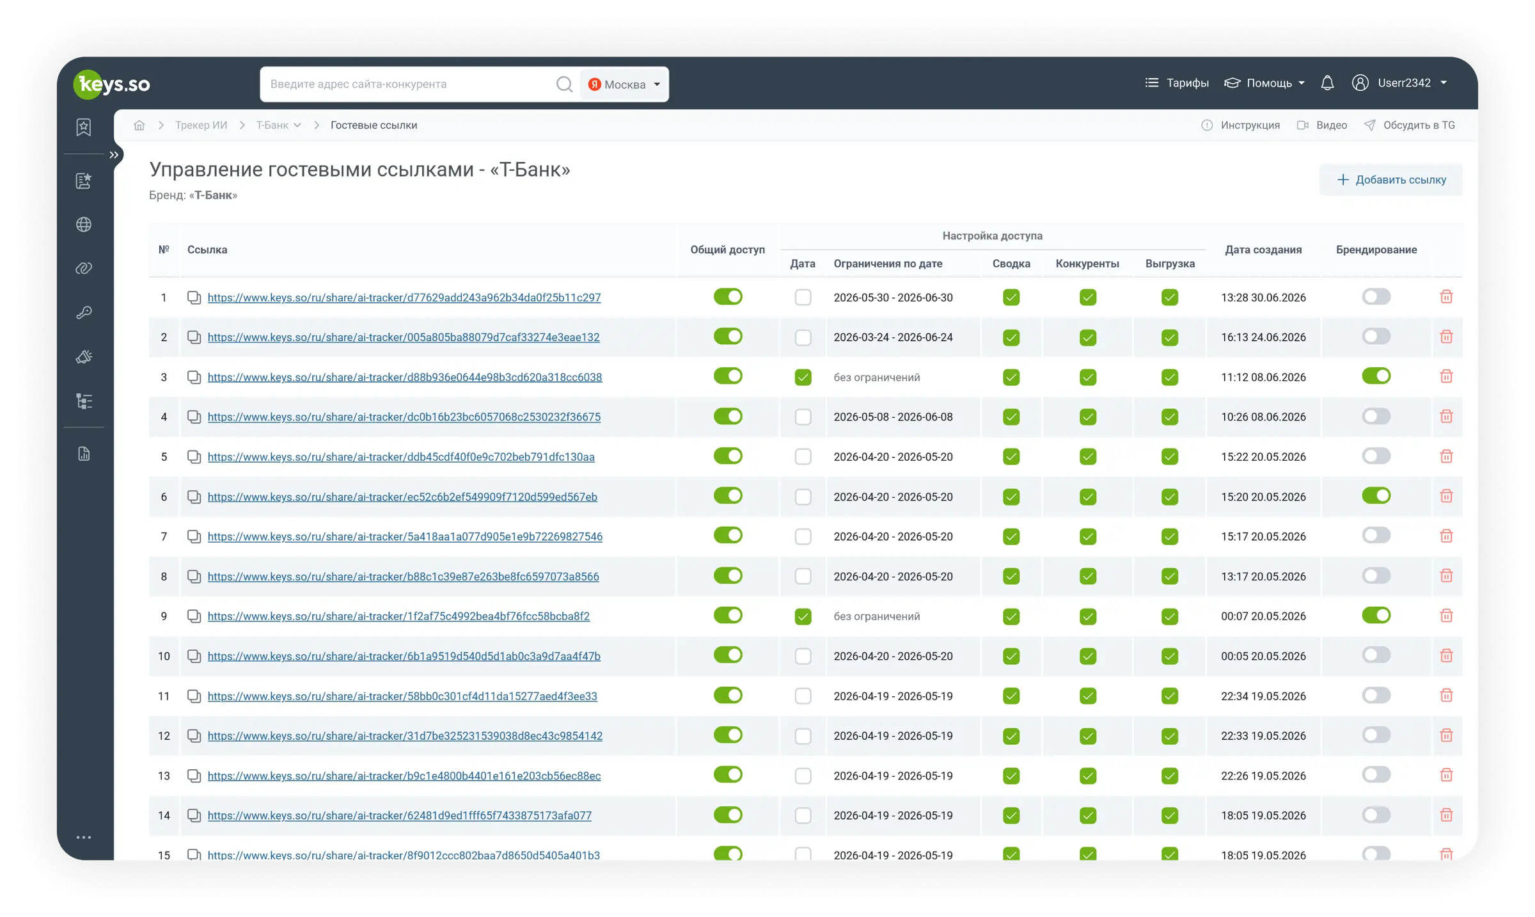Viewport: 1535px width, 917px height.
Task: Open share link ending b9c1e4800b4401e161e203cb56ec88ec
Action: 404,776
